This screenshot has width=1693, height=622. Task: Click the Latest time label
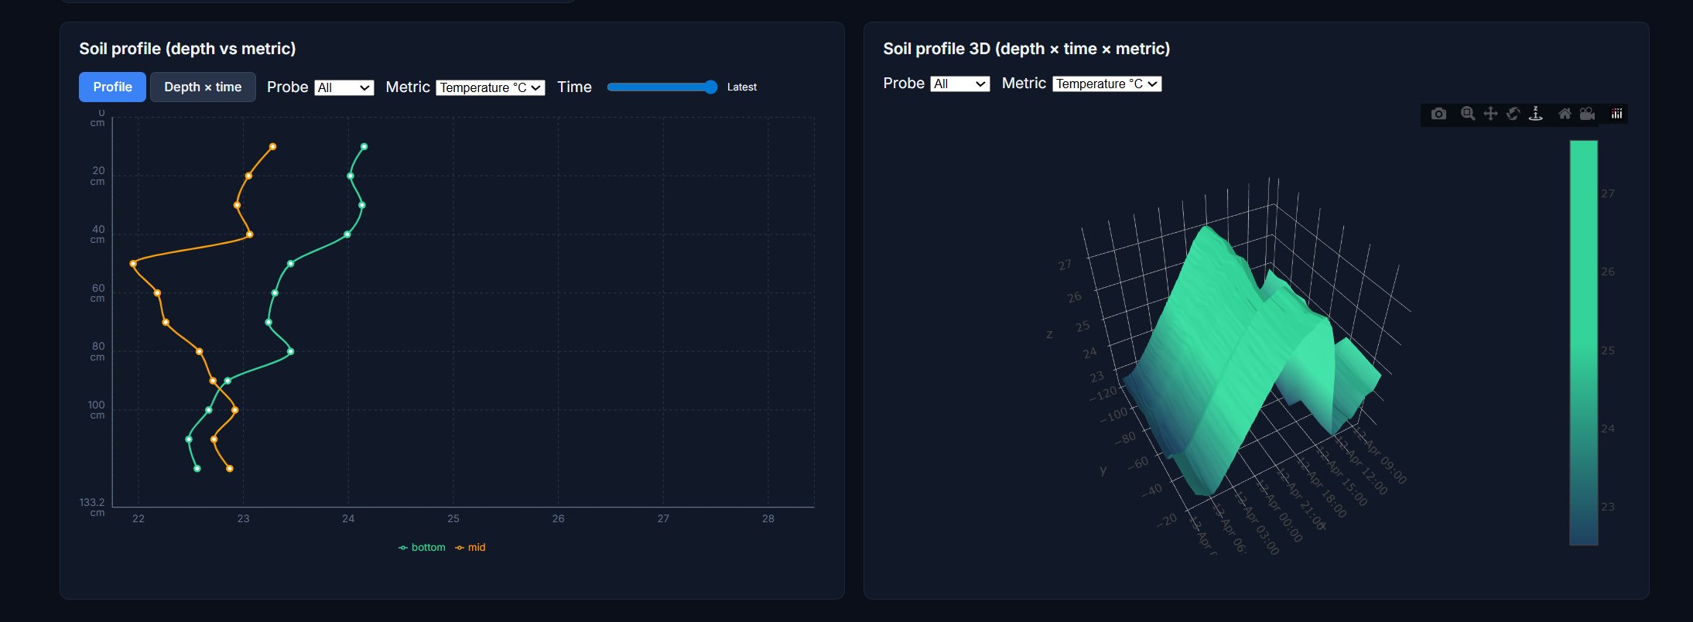pos(742,87)
